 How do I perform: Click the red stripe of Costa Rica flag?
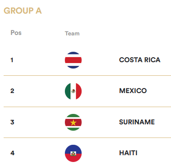(73, 60)
